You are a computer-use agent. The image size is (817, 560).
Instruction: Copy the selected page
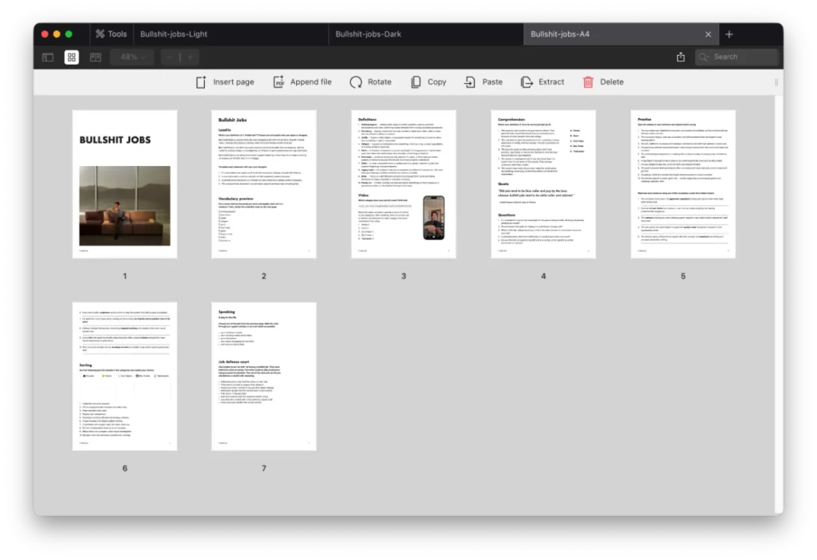click(416, 82)
